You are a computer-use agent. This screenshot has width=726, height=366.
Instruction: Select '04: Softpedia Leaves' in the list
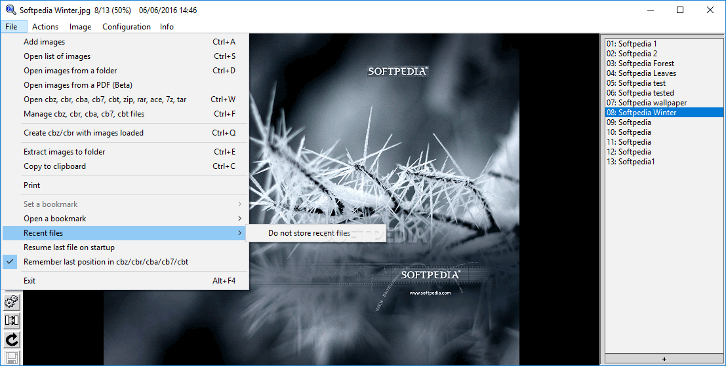coord(664,73)
